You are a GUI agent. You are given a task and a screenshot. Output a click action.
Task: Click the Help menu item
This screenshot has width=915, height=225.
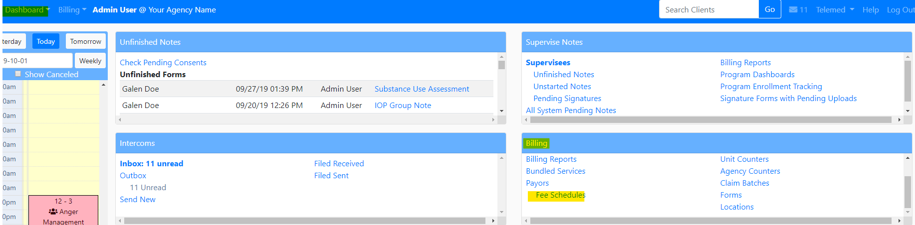pos(871,10)
